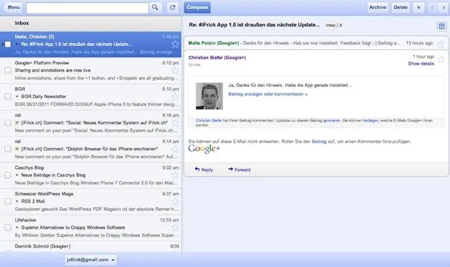Refresh the inbox with the reload icon

pos(172,7)
